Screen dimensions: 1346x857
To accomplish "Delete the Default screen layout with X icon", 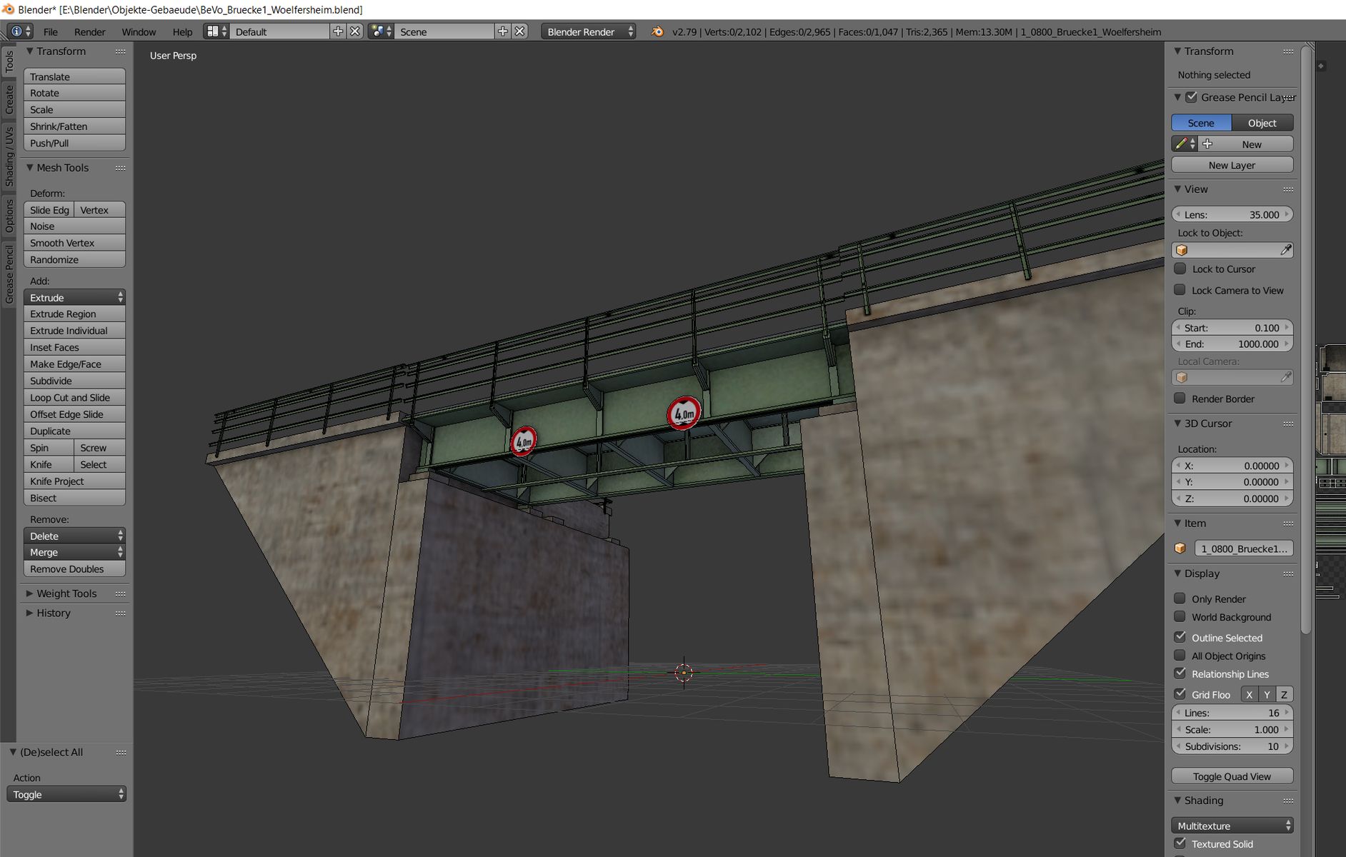I will [x=355, y=31].
